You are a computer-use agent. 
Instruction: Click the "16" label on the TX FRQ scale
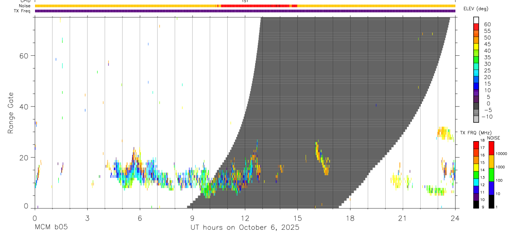coord(482,155)
